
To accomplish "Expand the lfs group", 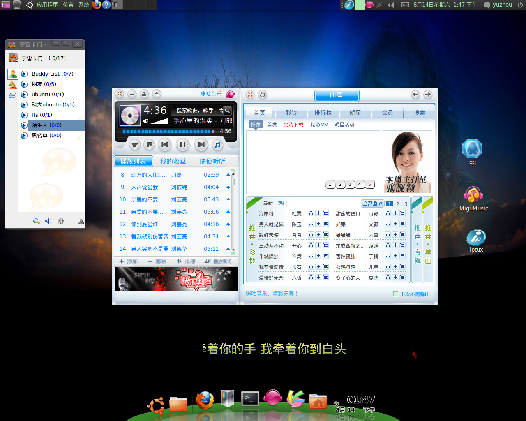I will 24,115.
